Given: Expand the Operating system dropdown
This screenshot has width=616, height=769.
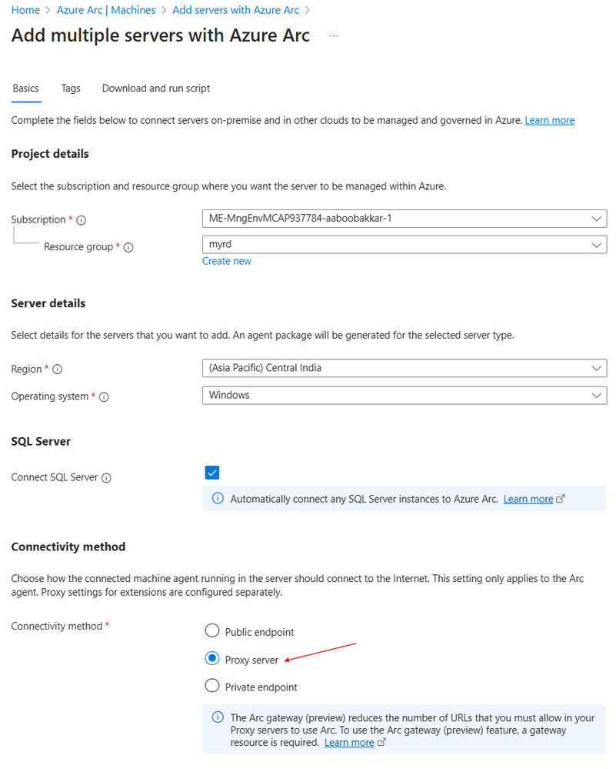Looking at the screenshot, I should click(404, 395).
